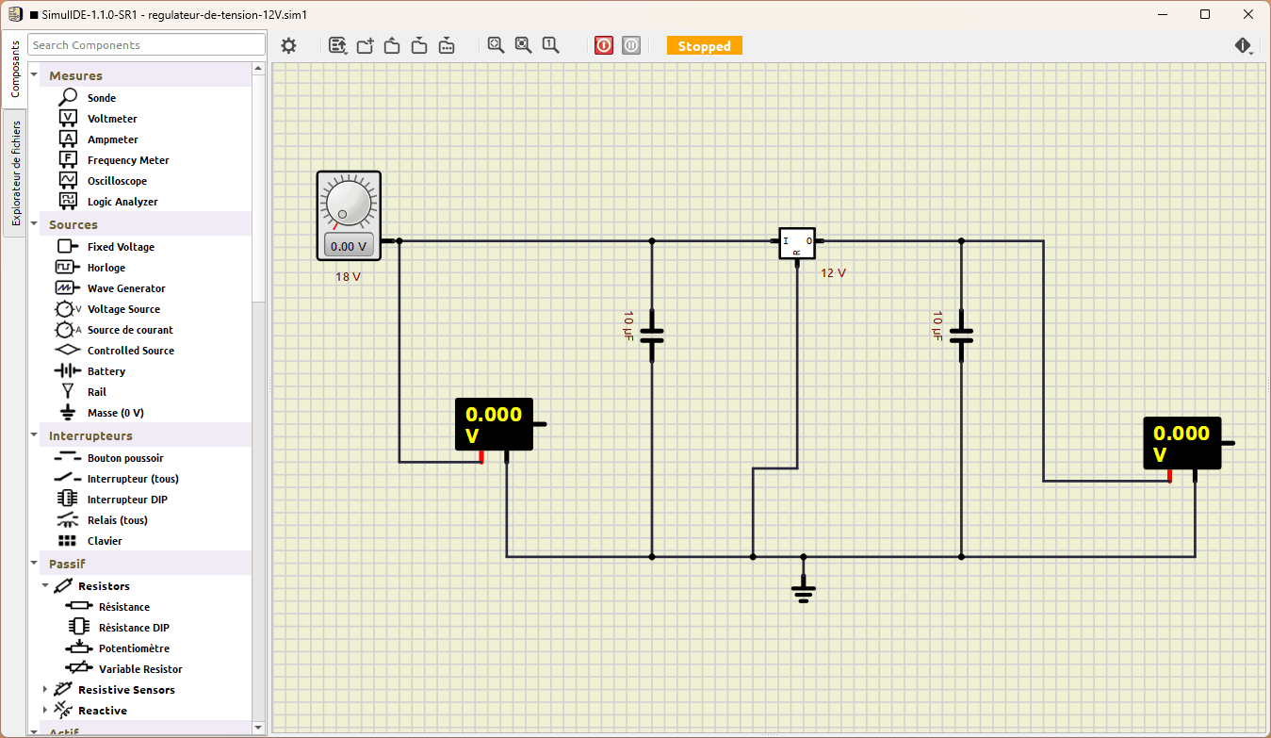Image resolution: width=1271 pixels, height=738 pixels.
Task: Zoom to the selected components
Action: tap(523, 45)
